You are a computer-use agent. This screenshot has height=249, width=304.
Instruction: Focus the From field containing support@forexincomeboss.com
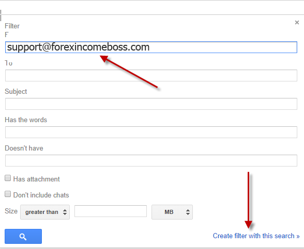point(151,47)
